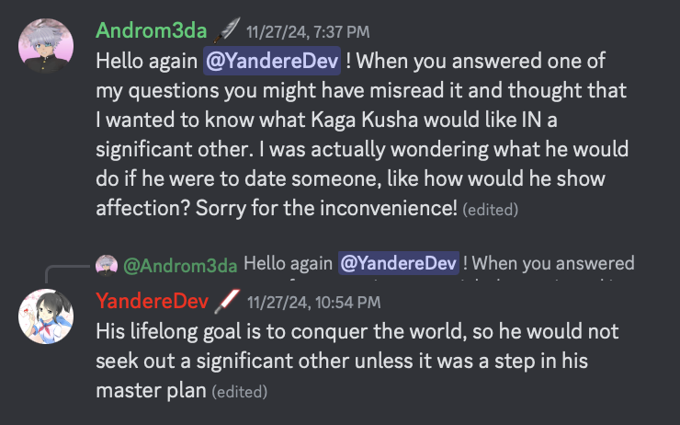
Task: Click the @YandereDev mention in the reply preview
Action: pyautogui.click(x=398, y=265)
